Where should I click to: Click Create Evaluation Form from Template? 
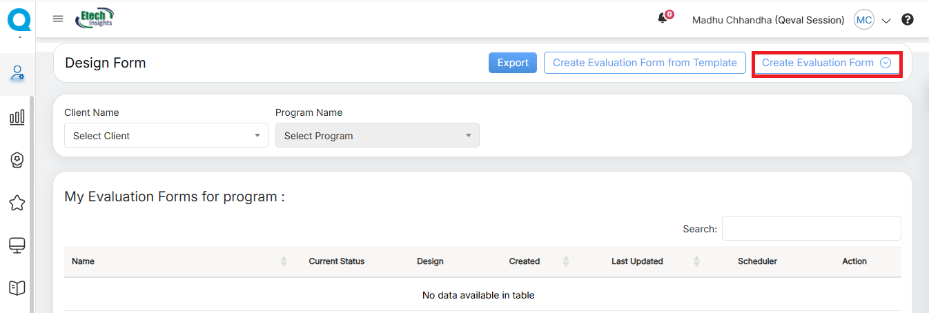pyautogui.click(x=645, y=63)
